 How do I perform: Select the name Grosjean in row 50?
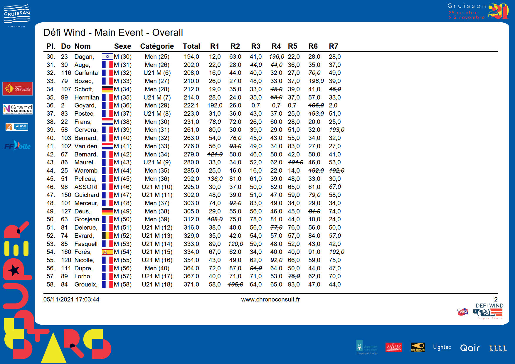click(87, 219)
